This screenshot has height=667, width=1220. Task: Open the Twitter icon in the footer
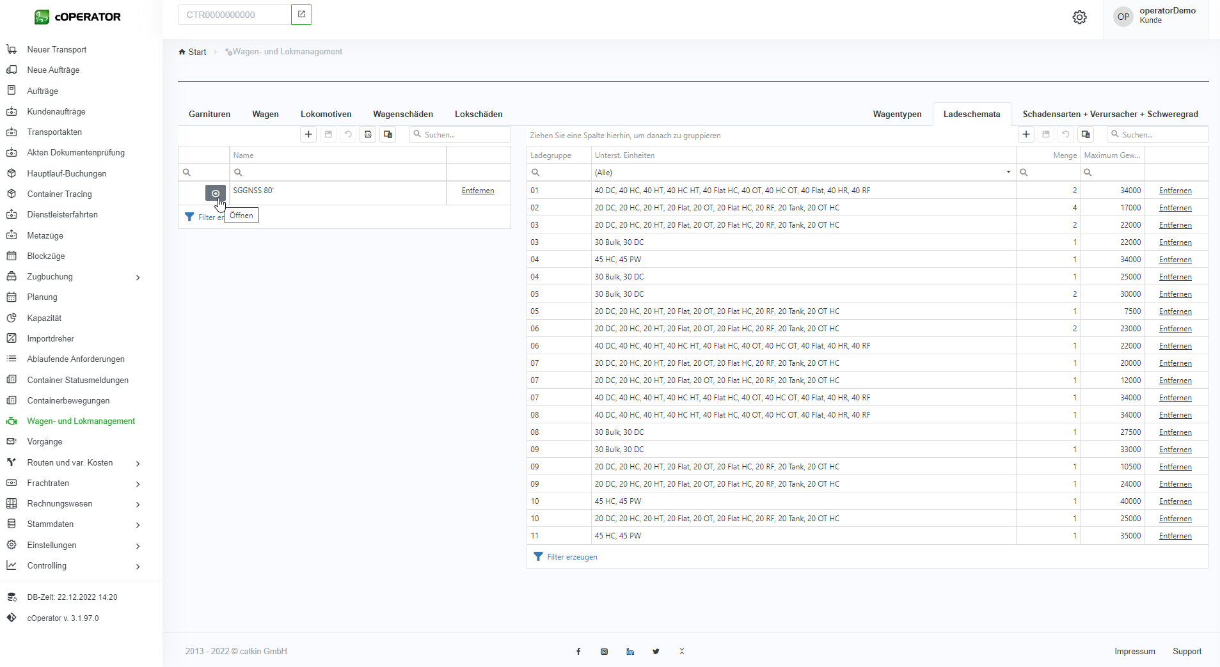656,652
